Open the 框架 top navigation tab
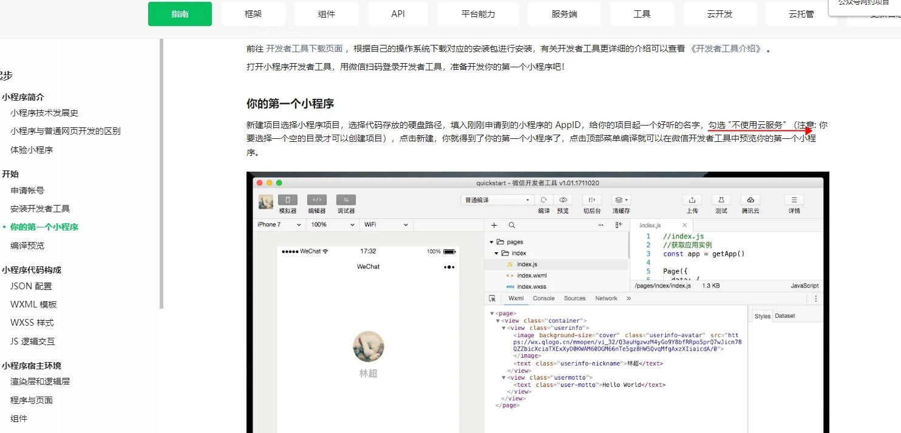This screenshot has height=433, width=901. click(x=253, y=14)
